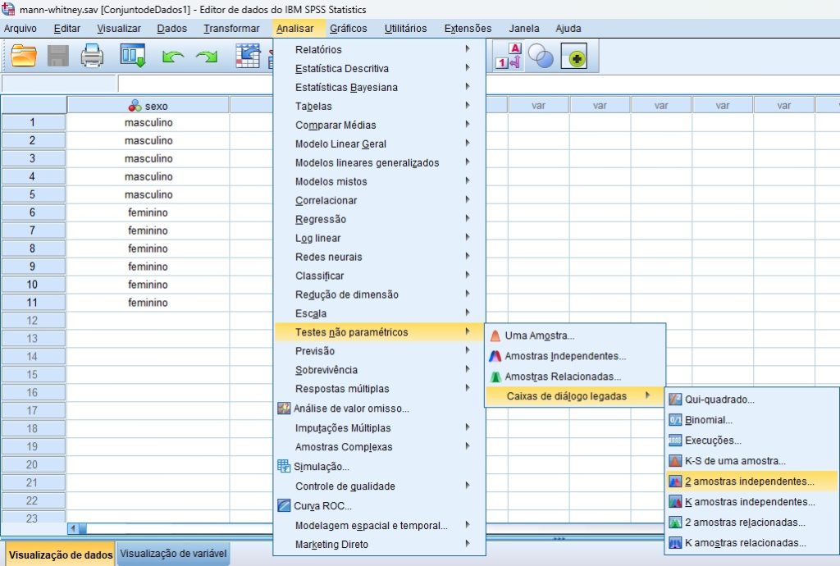Viewport: 840px width, 566px height.
Task: Click the green plus toolbar icon
Action: coord(573,56)
